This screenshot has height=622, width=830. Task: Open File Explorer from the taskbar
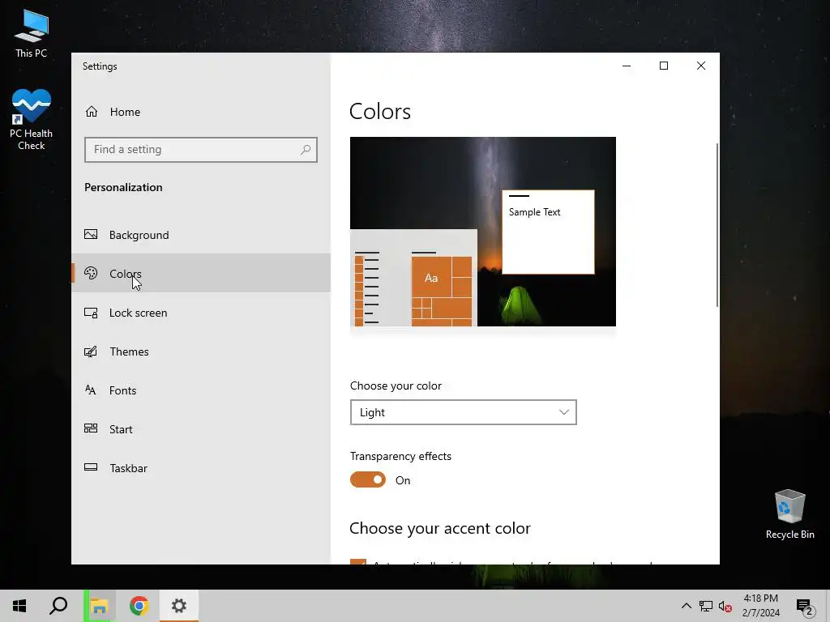point(99,606)
